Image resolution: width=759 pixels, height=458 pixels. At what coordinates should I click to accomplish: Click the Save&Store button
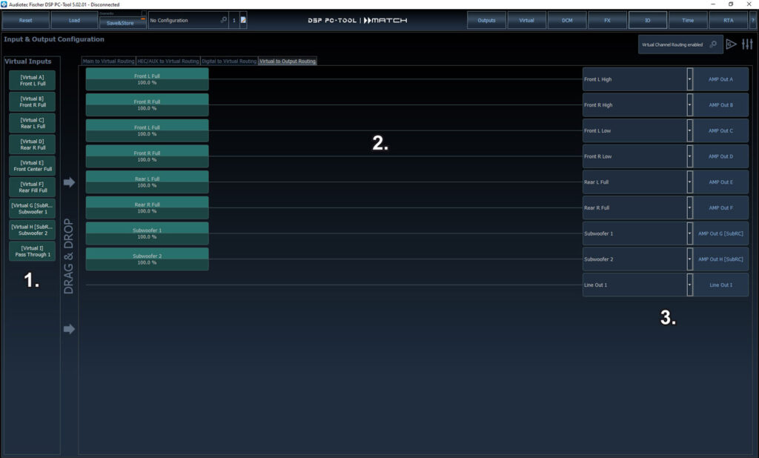[122, 23]
